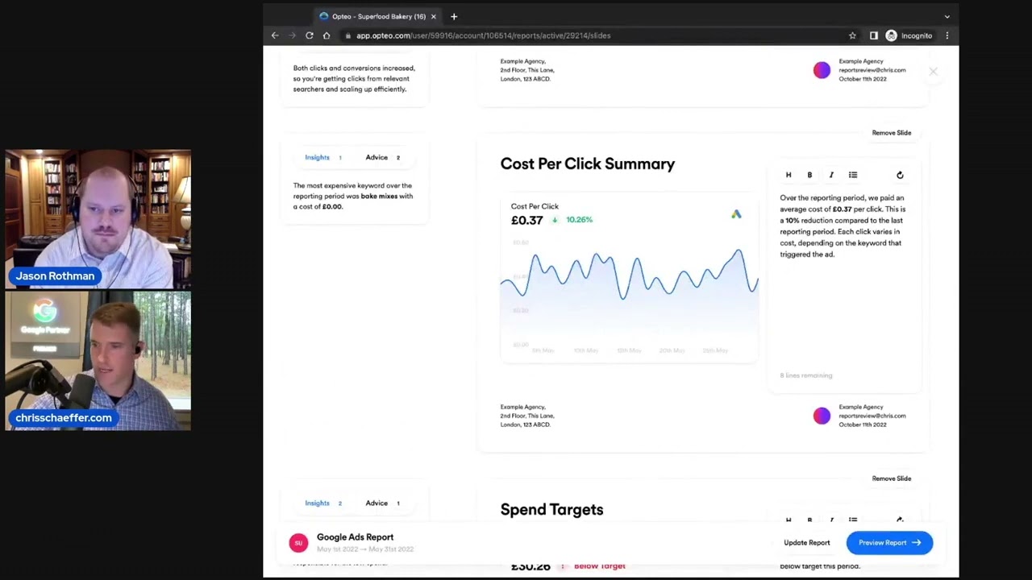Click the Example Agency circular logo

pyautogui.click(x=822, y=416)
